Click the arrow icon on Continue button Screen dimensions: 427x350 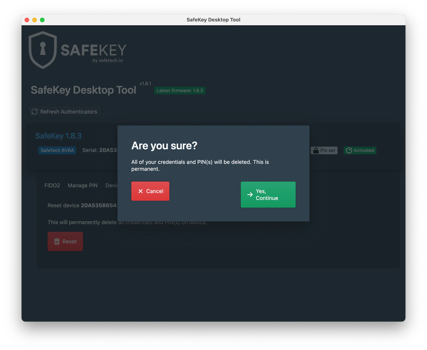tap(250, 194)
